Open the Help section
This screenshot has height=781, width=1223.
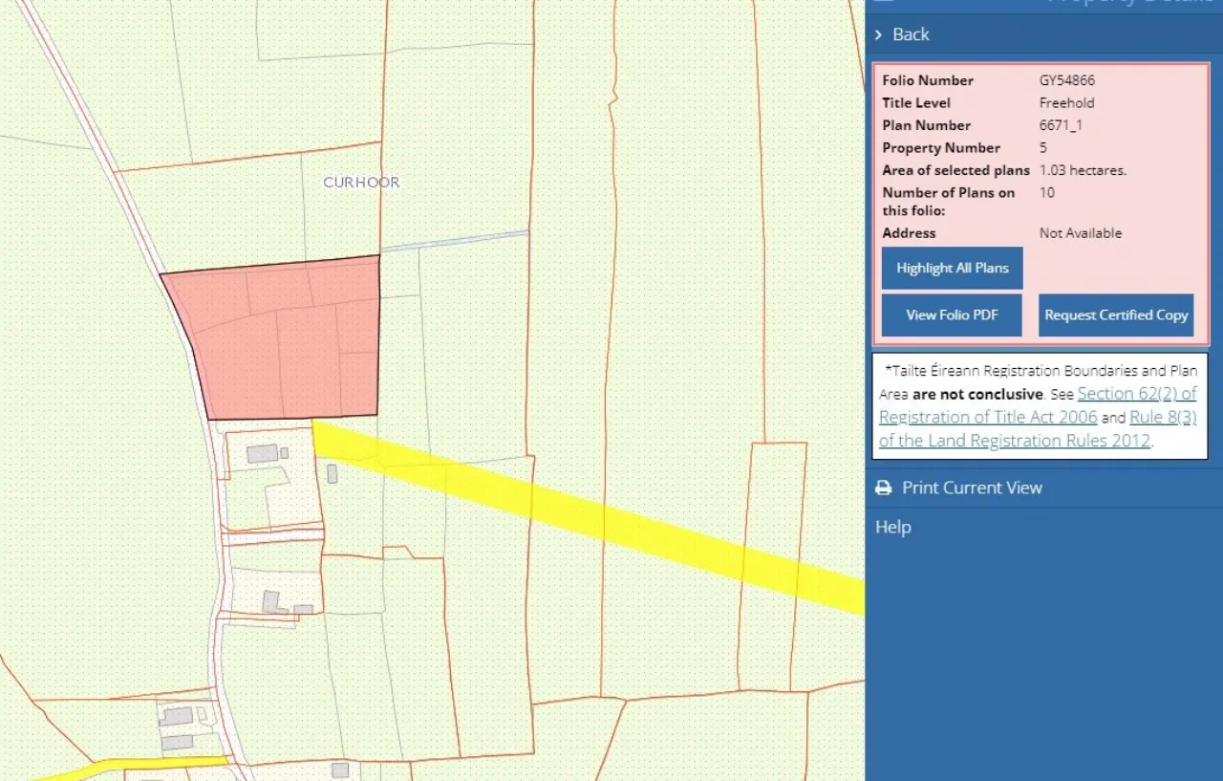pos(893,527)
